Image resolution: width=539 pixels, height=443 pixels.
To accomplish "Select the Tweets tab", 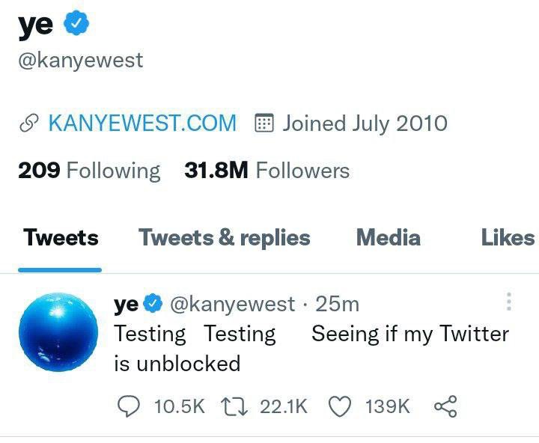I will click(x=61, y=237).
